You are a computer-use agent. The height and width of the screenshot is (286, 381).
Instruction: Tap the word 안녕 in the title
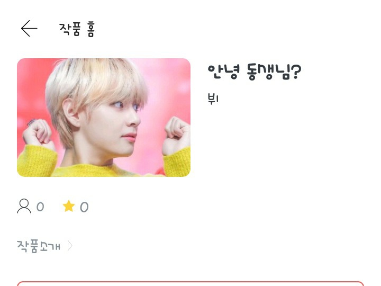point(224,72)
